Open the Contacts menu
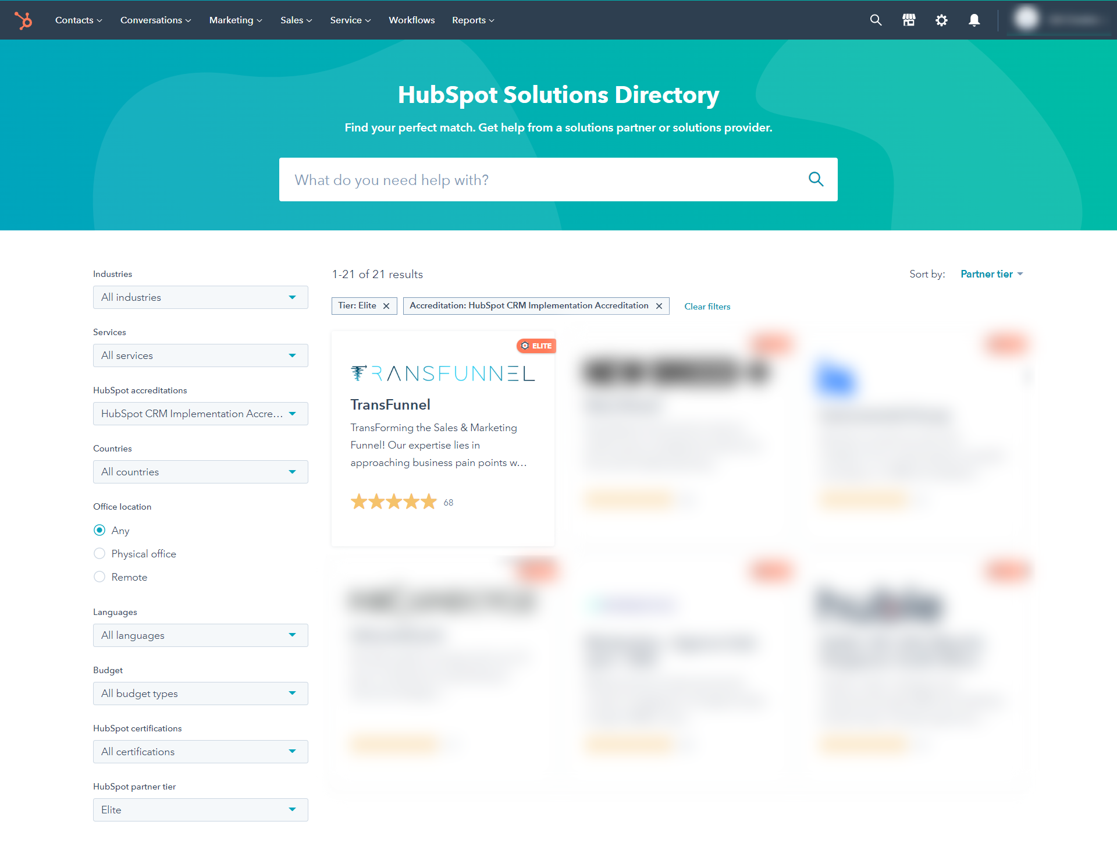This screenshot has height=857, width=1117. click(78, 20)
